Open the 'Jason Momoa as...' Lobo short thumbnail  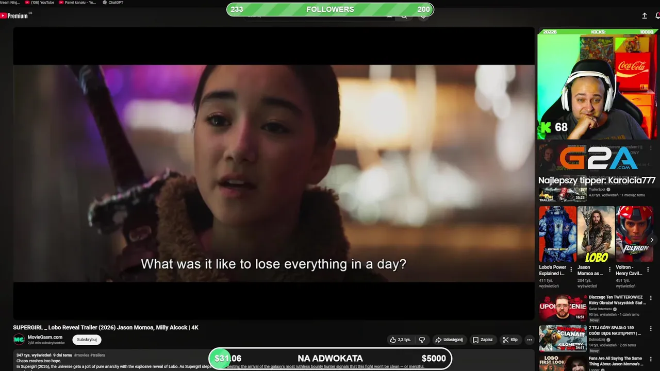596,234
